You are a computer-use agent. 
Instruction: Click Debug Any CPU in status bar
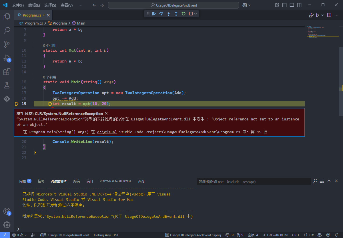click(106, 235)
